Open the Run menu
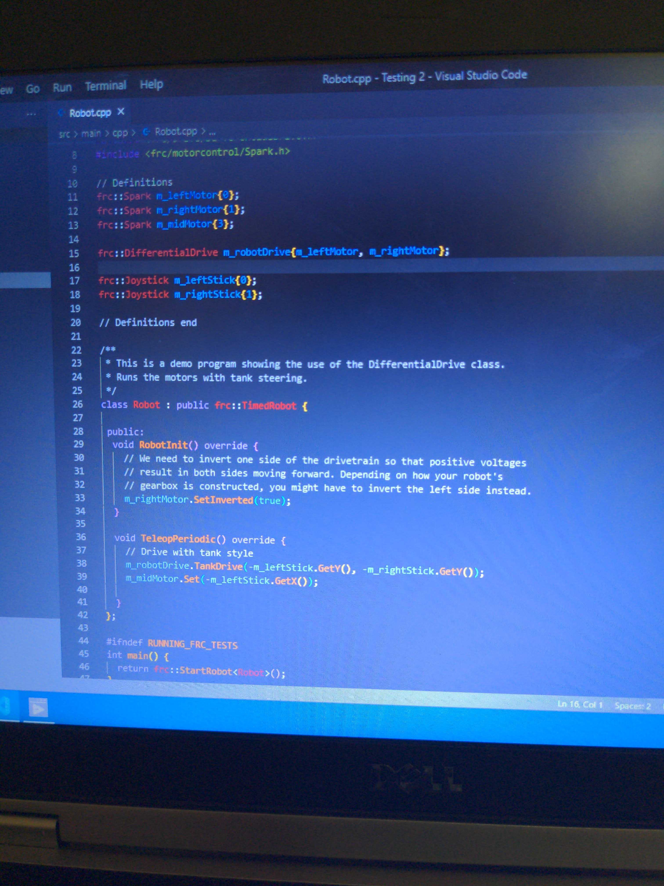Viewport: 664px width, 886px height. pyautogui.click(x=62, y=87)
